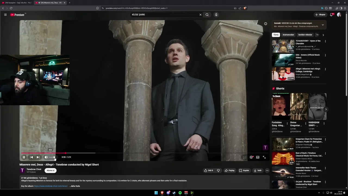Open player settings gear
This screenshot has width=348, height=196.
point(251,157)
